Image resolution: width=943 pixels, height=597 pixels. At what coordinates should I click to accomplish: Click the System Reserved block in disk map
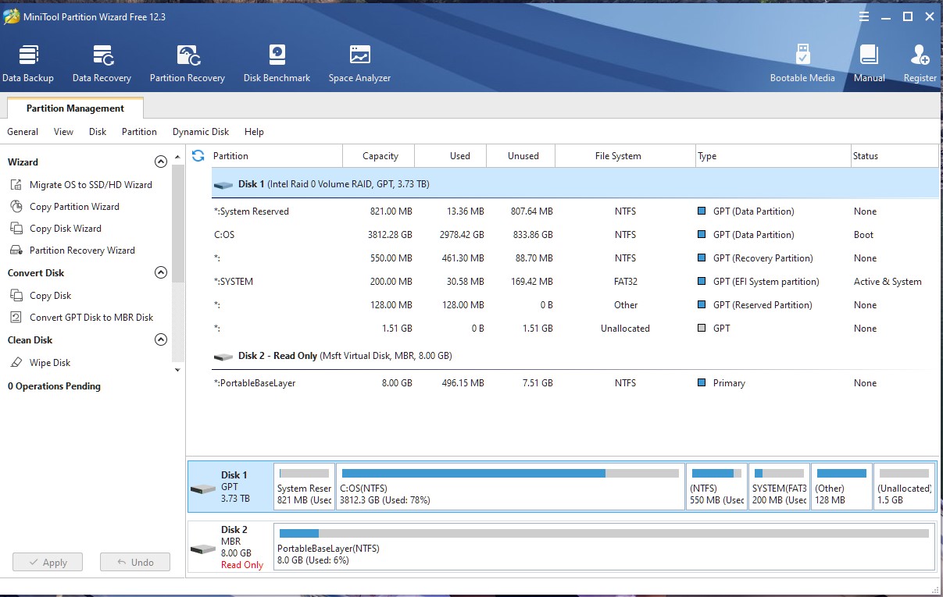pyautogui.click(x=304, y=487)
